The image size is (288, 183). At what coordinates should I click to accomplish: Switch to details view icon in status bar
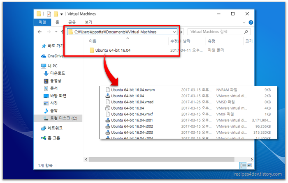tap(243, 166)
